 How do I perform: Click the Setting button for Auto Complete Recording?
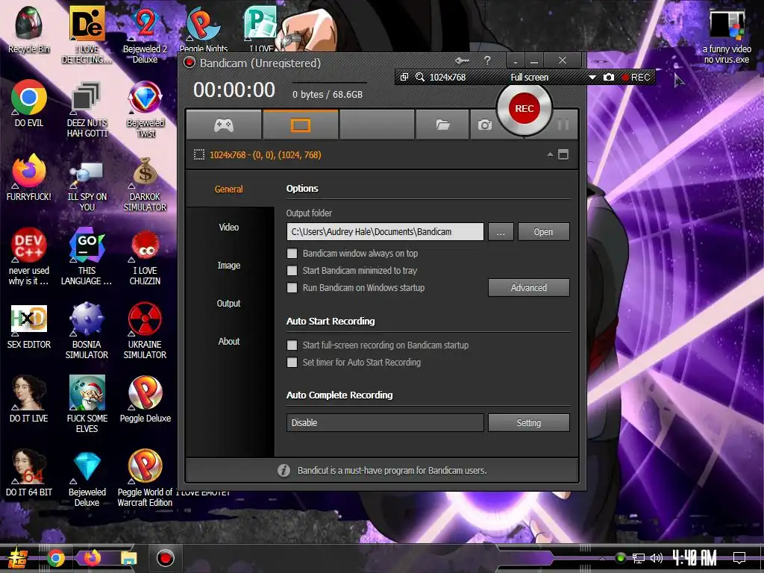[x=529, y=422]
